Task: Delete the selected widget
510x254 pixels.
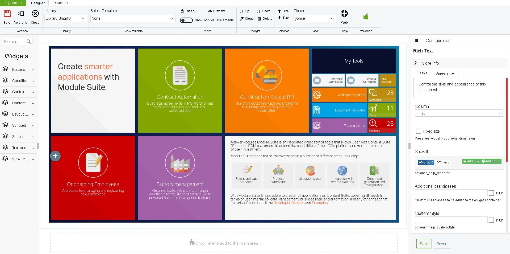Action: 265,19
